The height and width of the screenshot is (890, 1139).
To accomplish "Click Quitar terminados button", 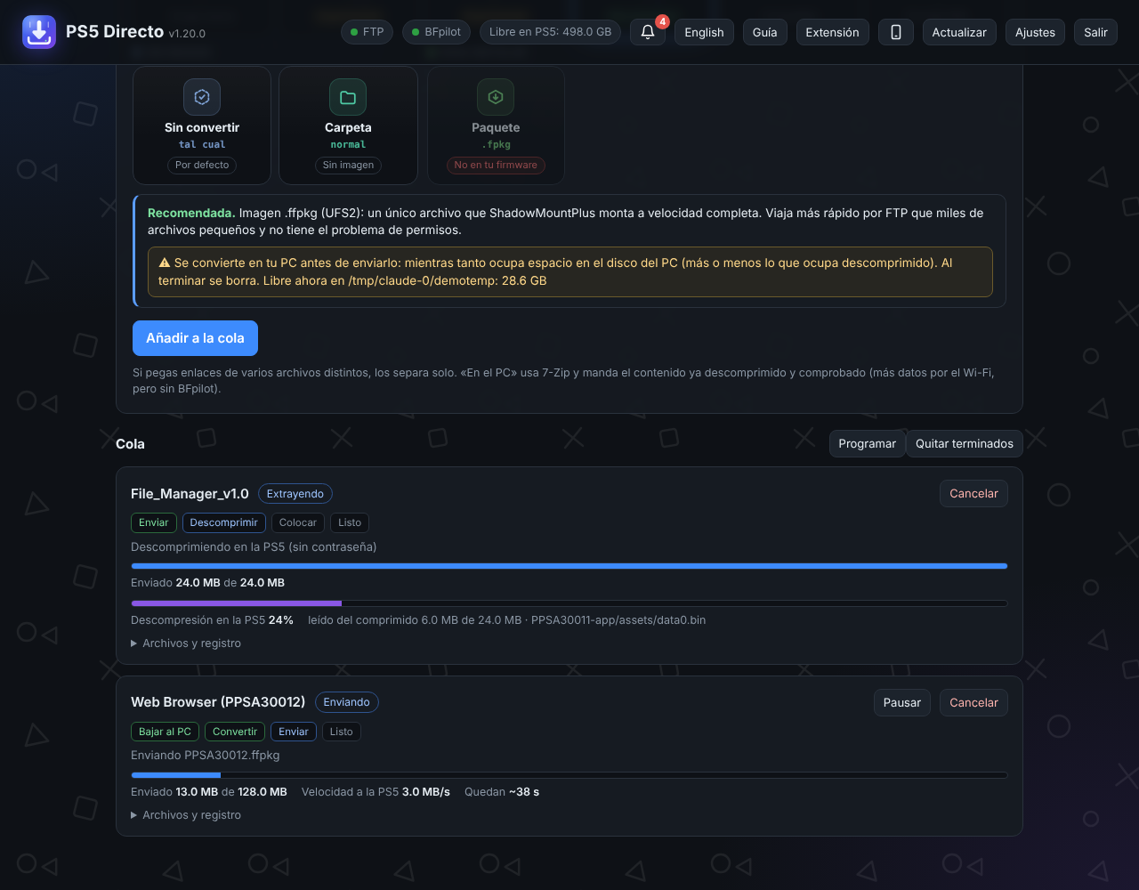I will pos(965,443).
